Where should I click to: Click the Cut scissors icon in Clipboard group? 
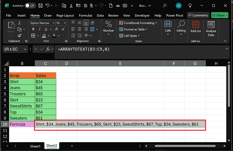[19, 23]
